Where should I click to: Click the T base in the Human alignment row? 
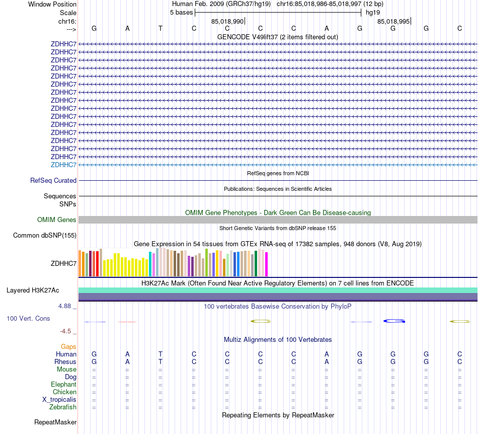pyautogui.click(x=161, y=354)
